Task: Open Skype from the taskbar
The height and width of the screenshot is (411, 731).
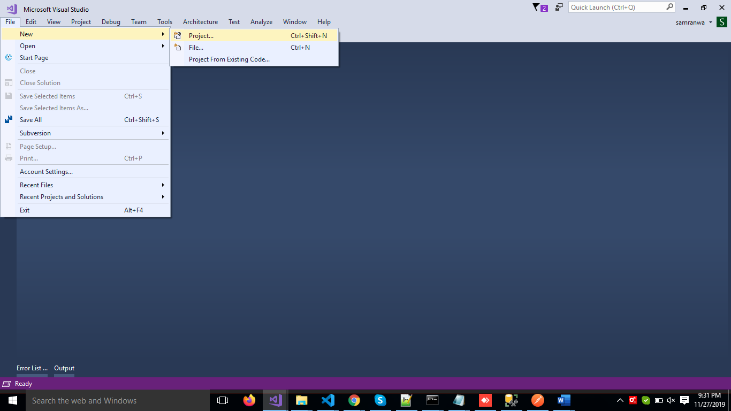Action: click(380, 400)
